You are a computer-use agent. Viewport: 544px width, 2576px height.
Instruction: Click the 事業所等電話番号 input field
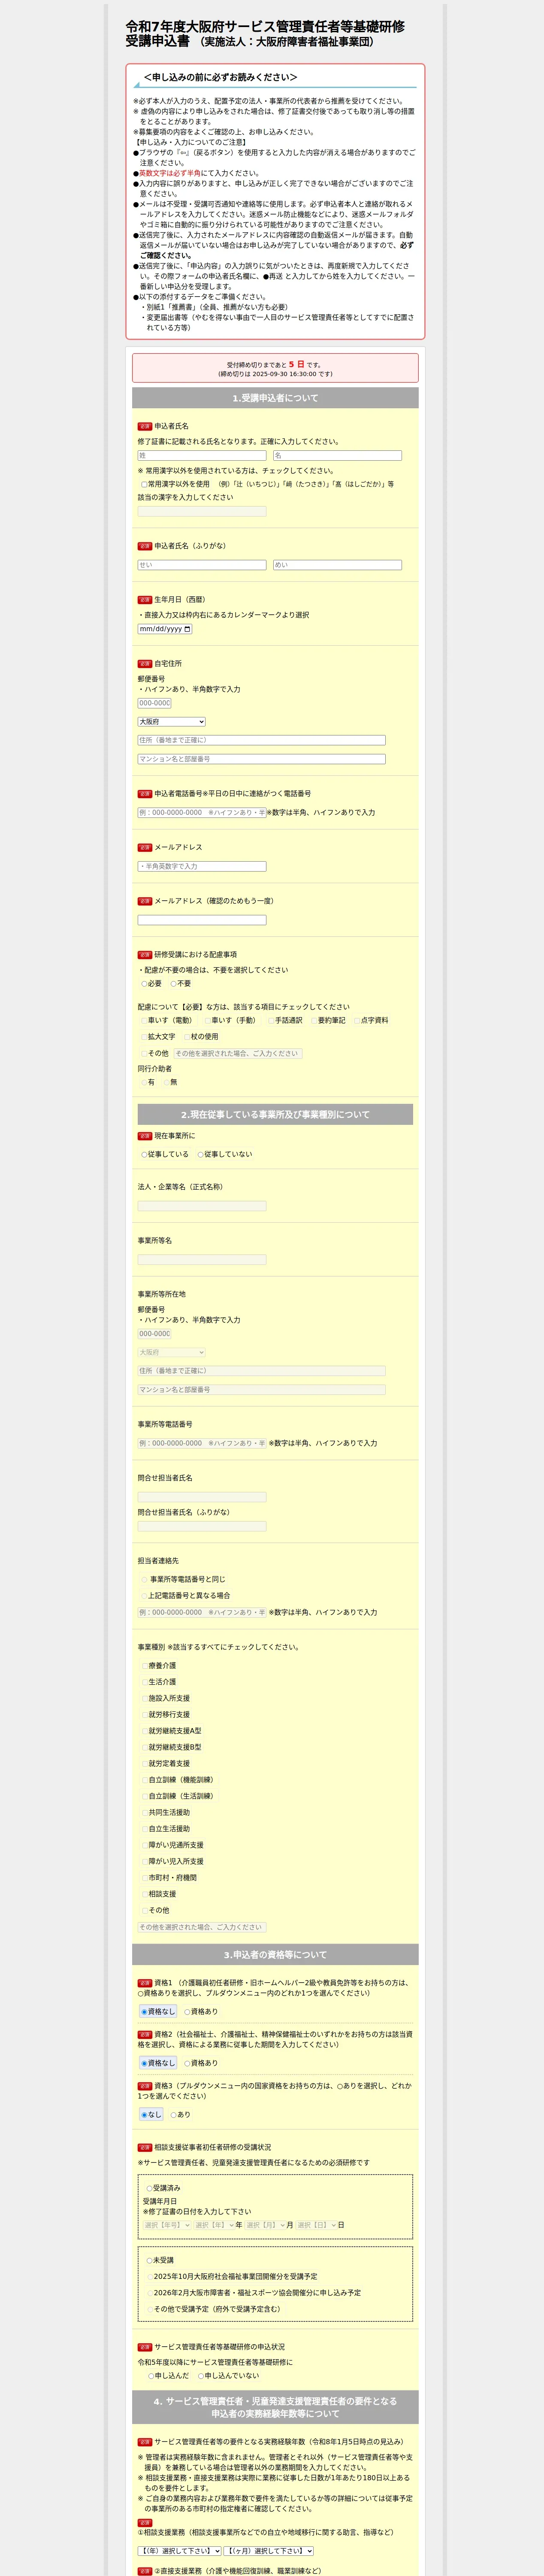coord(202,1444)
